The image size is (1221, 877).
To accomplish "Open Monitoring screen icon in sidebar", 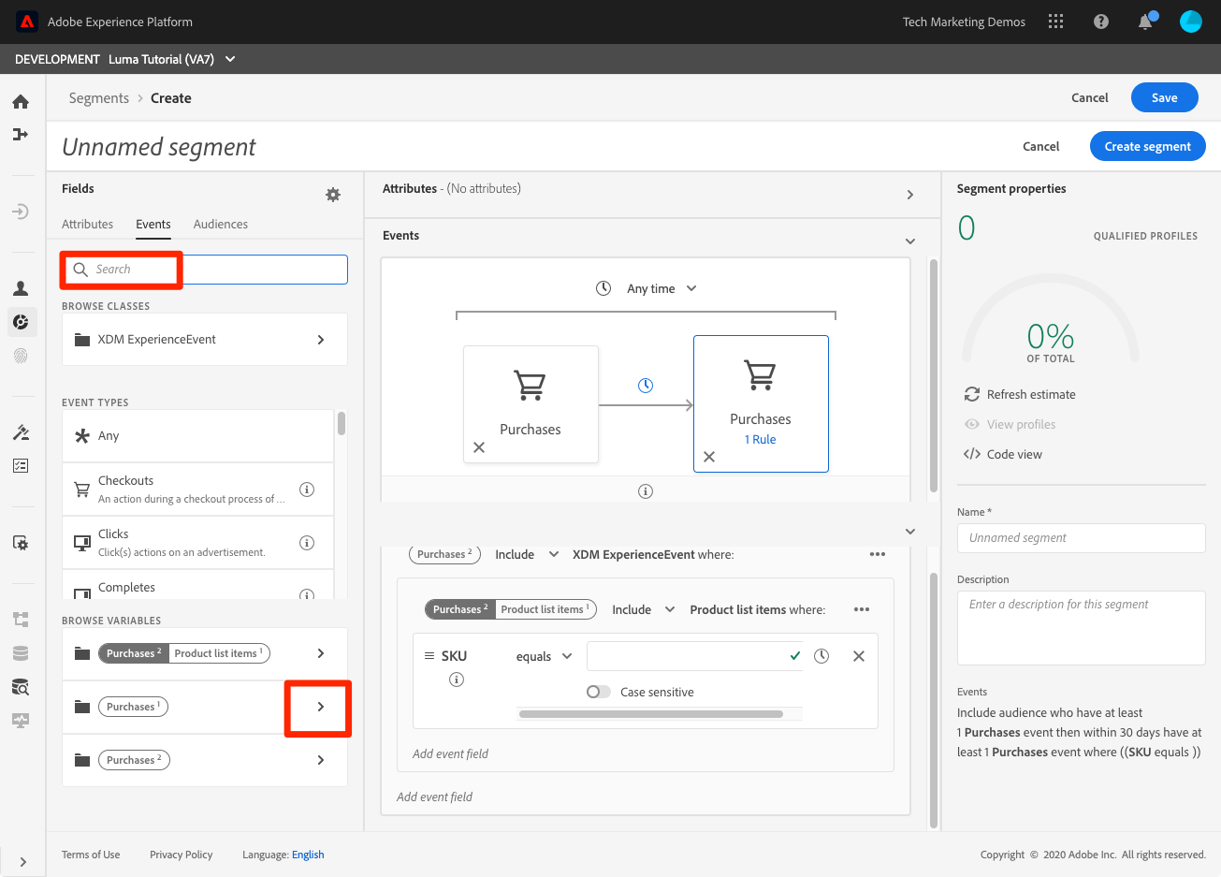I will [21, 721].
